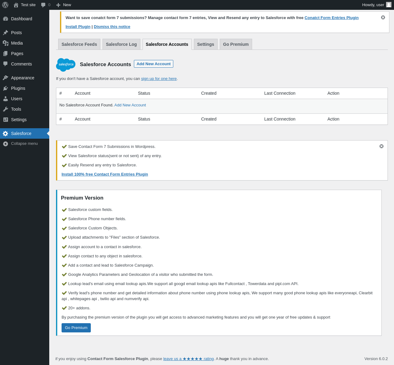This screenshot has width=394, height=365.
Task: Click the Add New Account button
Action: 153,64
